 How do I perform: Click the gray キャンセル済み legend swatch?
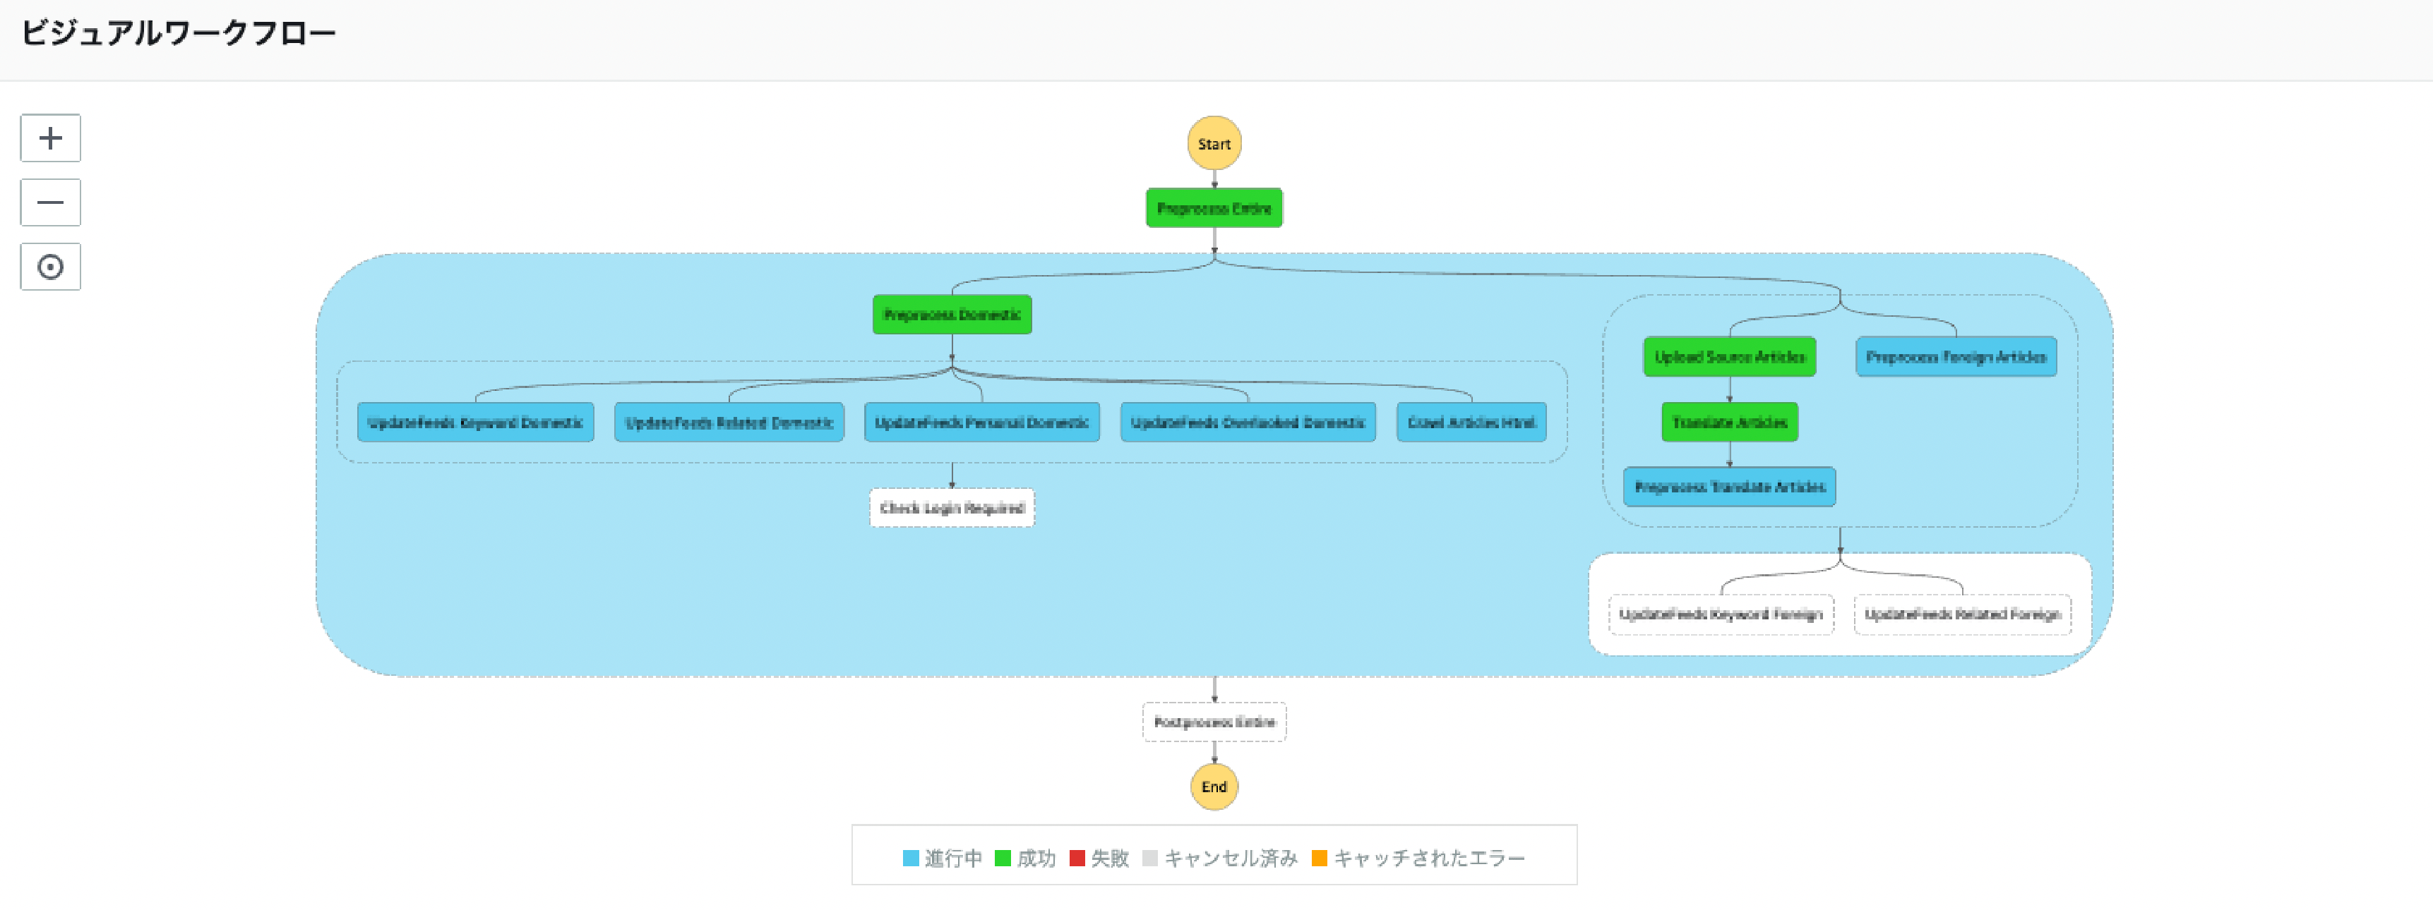(1149, 858)
